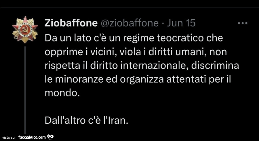
Task: Select the vertical thread line below avatar
Action: click(x=25, y=90)
